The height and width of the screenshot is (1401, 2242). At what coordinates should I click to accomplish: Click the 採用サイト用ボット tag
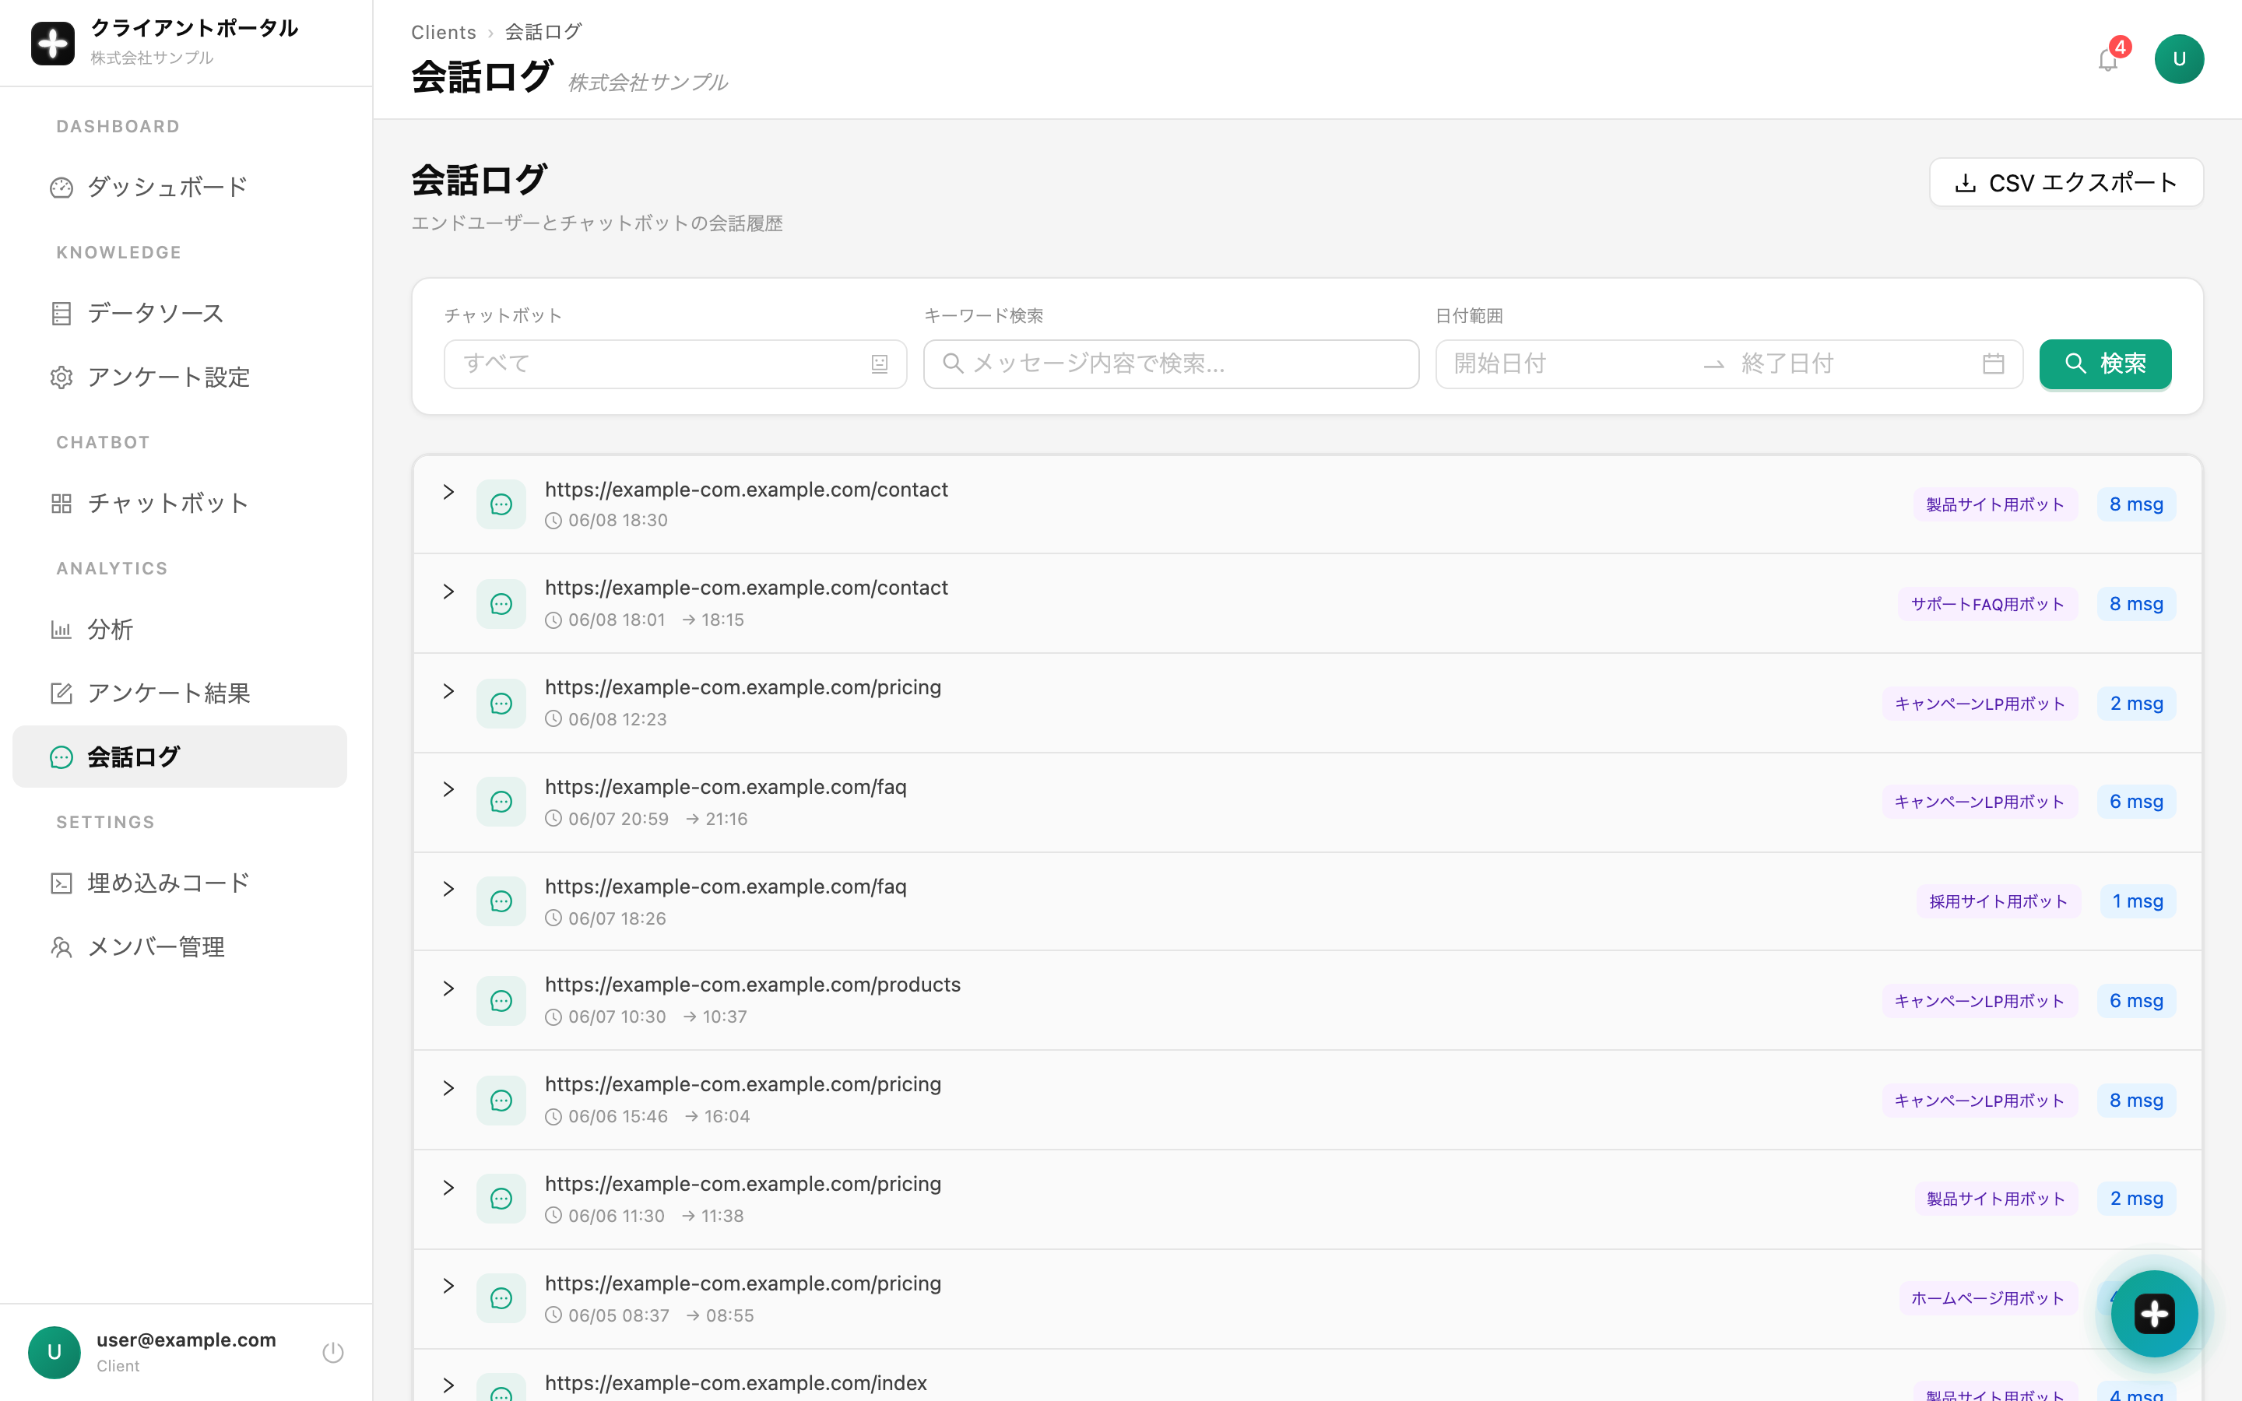coord(1998,901)
